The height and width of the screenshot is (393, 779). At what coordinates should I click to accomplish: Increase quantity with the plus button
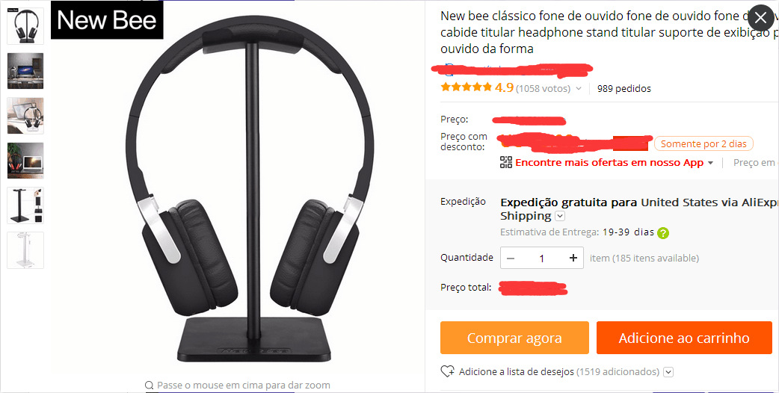pyautogui.click(x=573, y=258)
